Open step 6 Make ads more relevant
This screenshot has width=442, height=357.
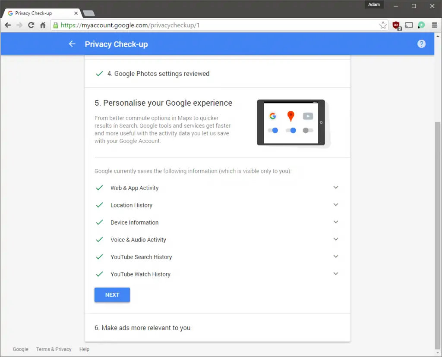[x=218, y=328]
